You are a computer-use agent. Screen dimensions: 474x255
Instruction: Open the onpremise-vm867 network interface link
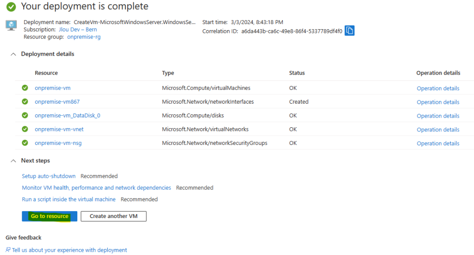57,102
